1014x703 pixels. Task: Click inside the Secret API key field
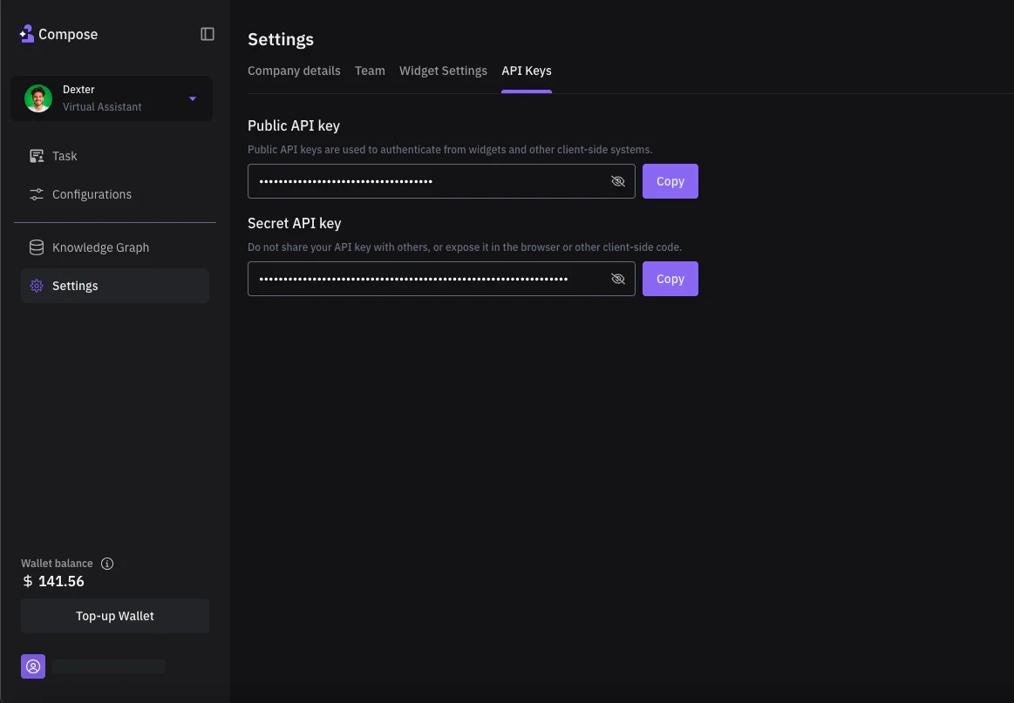[x=419, y=279]
